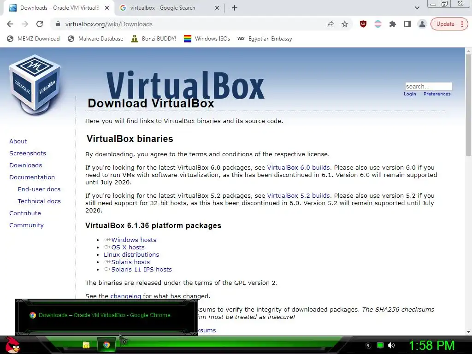Click the Login link
The image size is (472, 354).
click(x=410, y=94)
